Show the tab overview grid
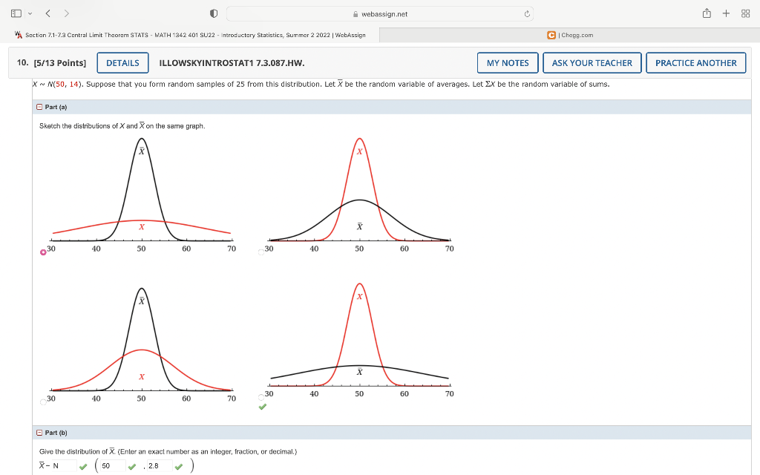 [744, 13]
